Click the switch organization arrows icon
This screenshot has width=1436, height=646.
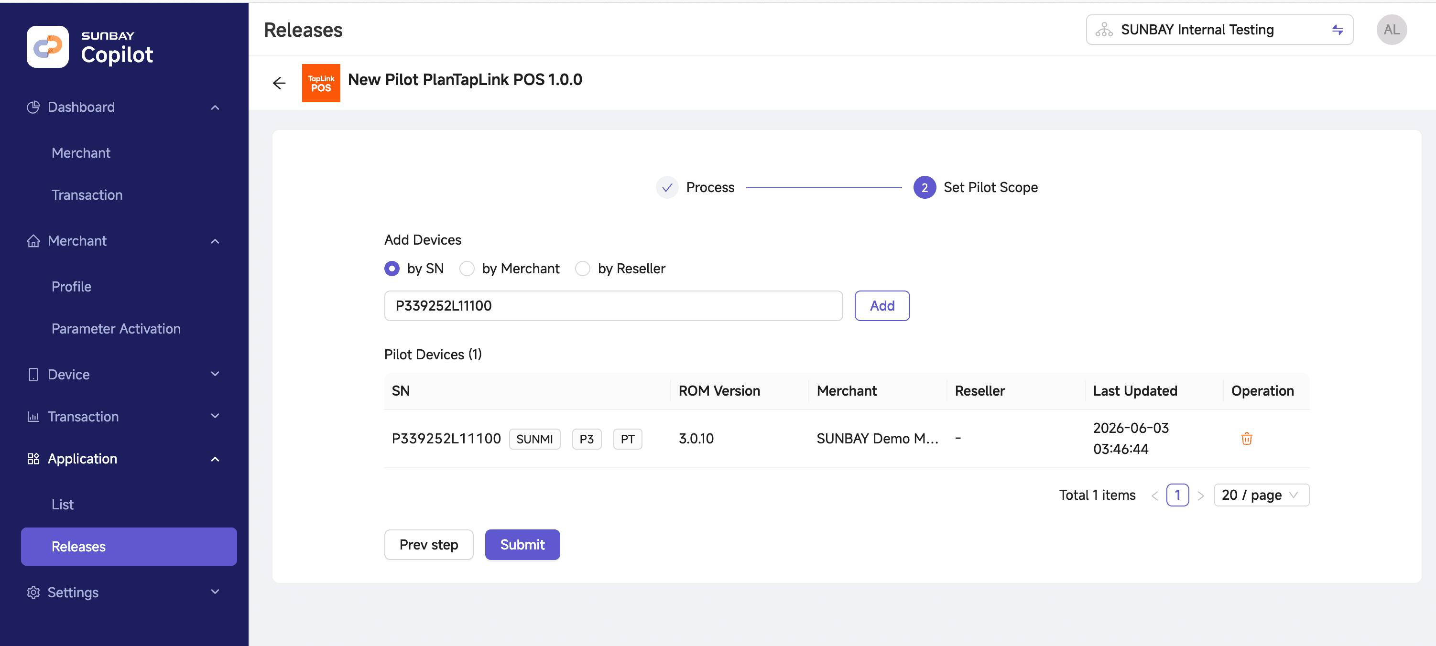1338,30
